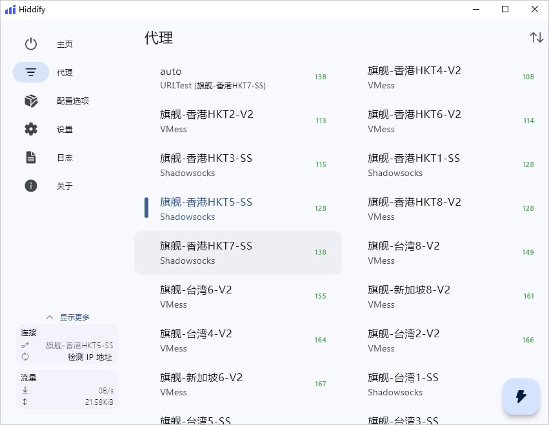Click the logs document icon
The image size is (549, 425).
(31, 157)
